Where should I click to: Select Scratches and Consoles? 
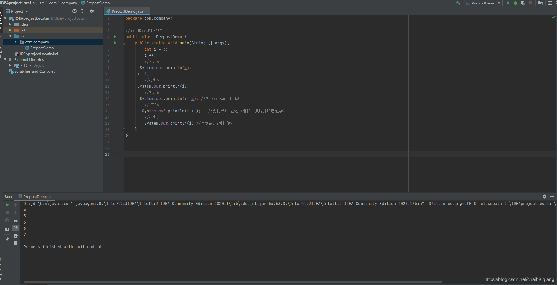click(34, 71)
